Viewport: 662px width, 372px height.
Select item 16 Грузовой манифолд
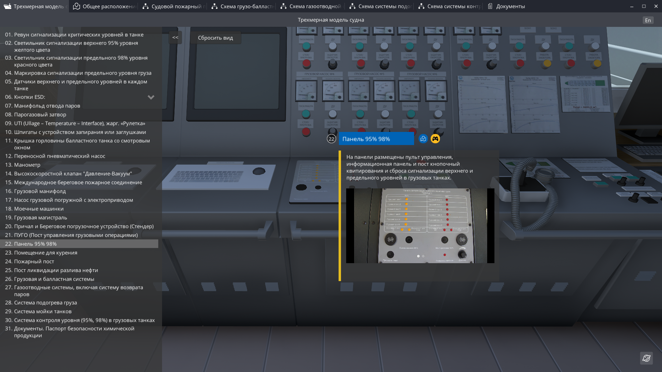tap(40, 191)
